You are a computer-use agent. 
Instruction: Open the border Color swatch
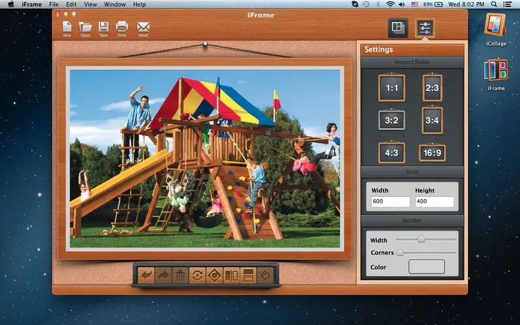(426, 266)
